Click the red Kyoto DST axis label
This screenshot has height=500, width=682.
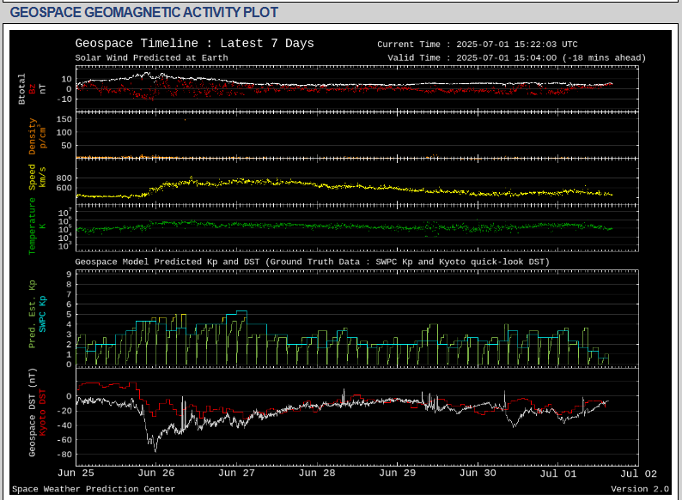click(43, 412)
